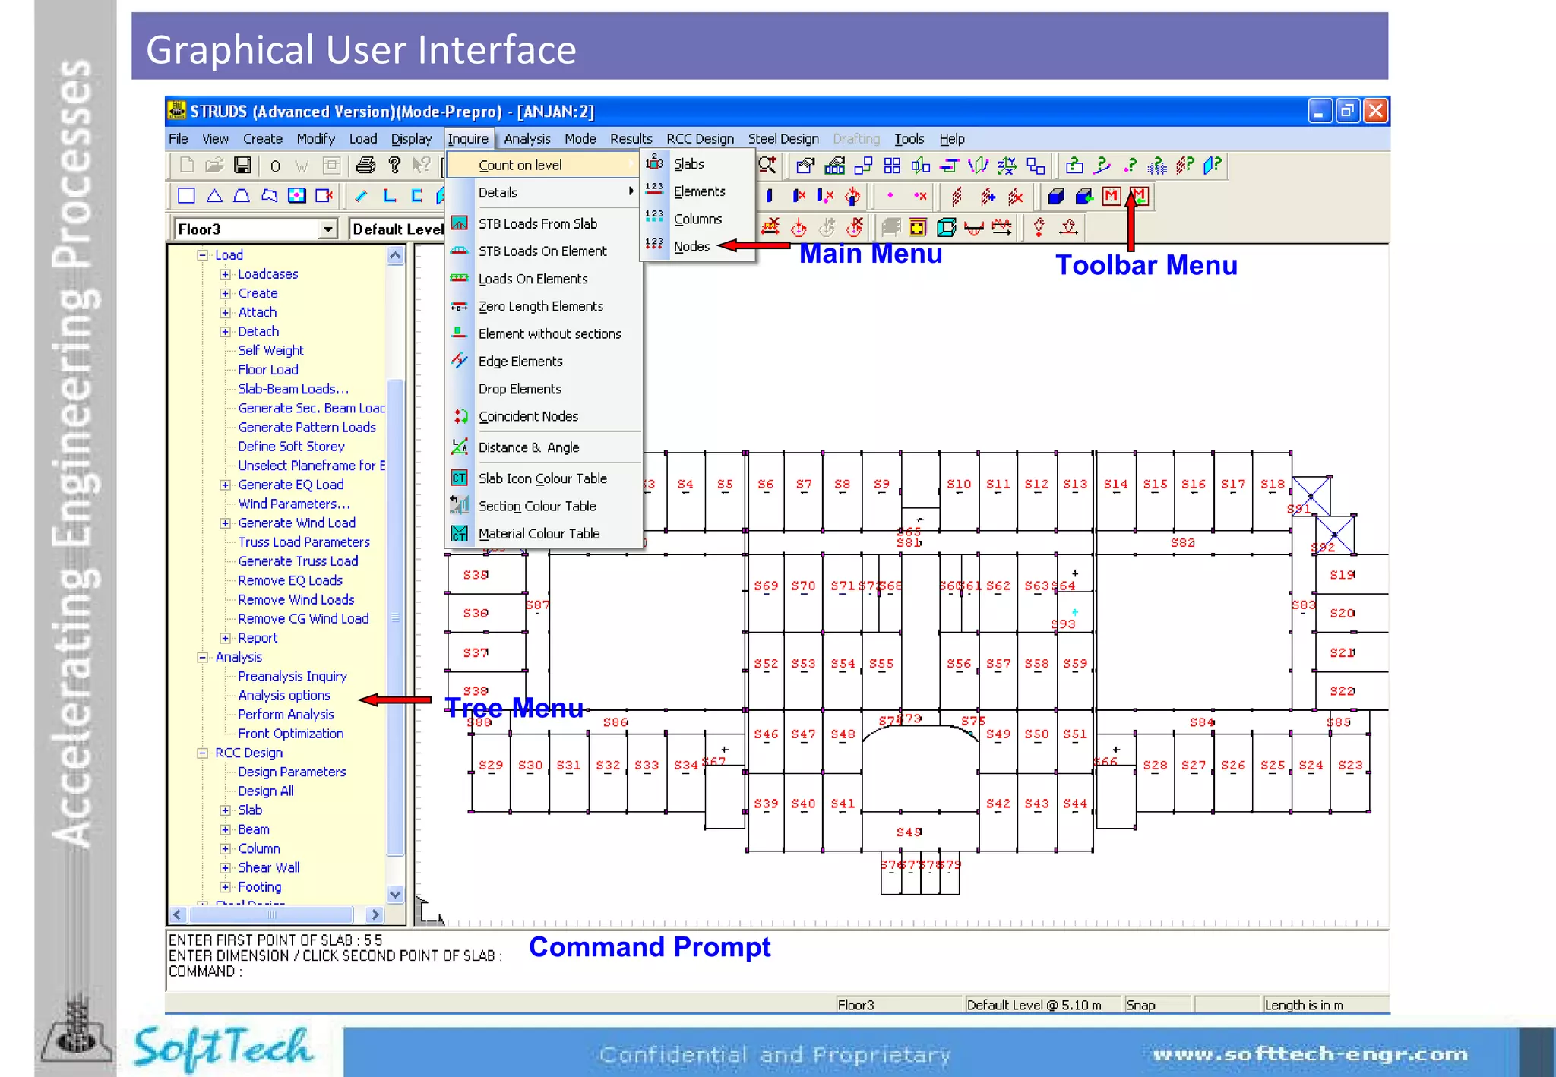Click the Open folder toolbar icon
This screenshot has height=1077, width=1556.
click(214, 165)
